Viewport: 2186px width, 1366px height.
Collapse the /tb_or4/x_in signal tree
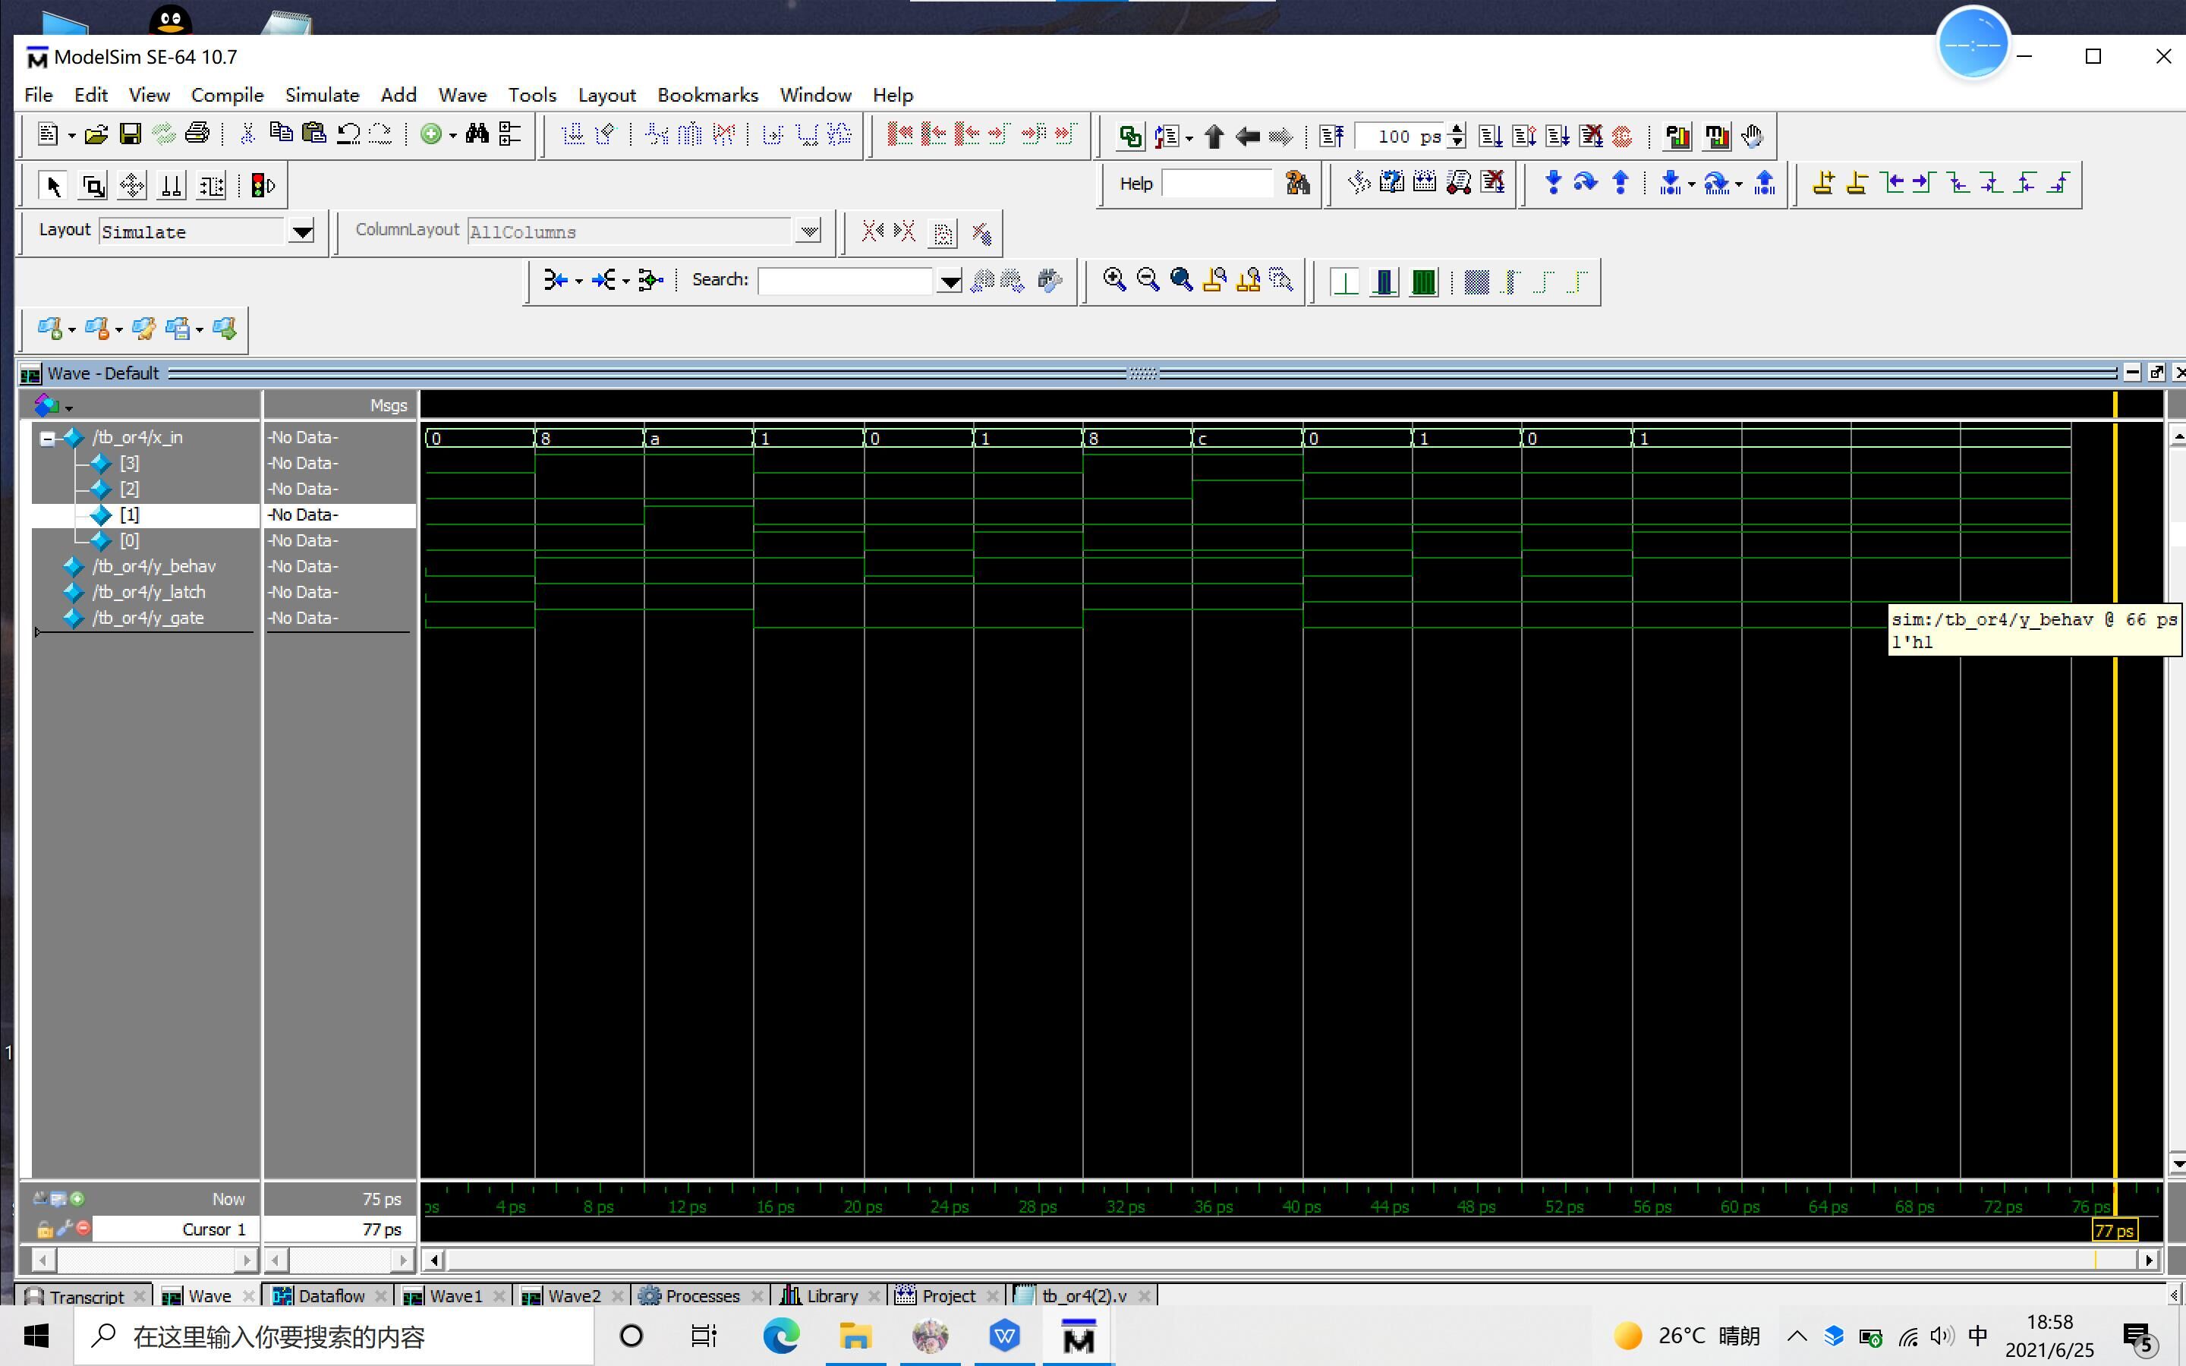47,438
